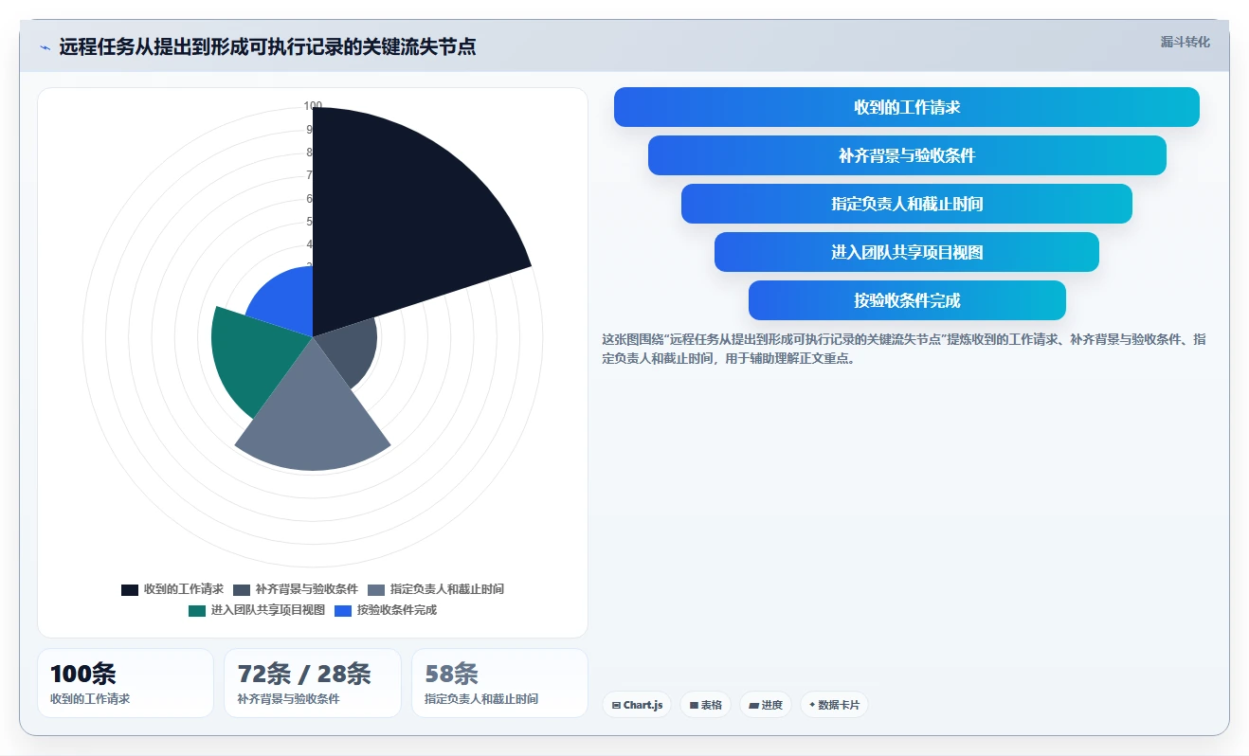Toggle legend swatch for 进入团队共享项目视图

(197, 610)
